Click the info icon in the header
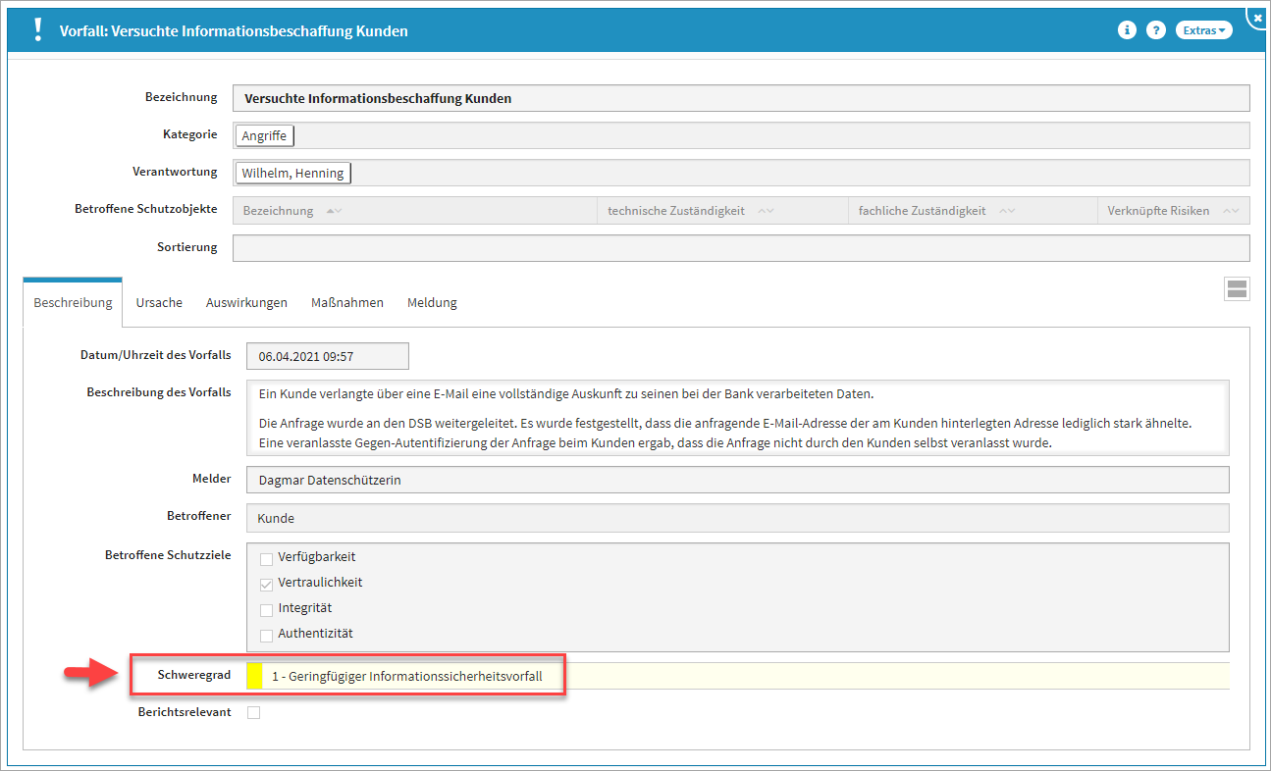 pos(1127,30)
